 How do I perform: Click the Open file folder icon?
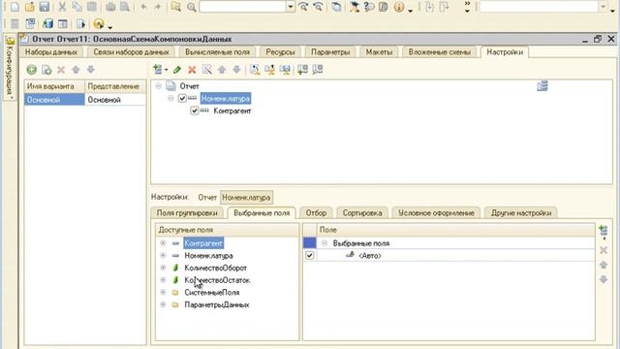(30, 7)
